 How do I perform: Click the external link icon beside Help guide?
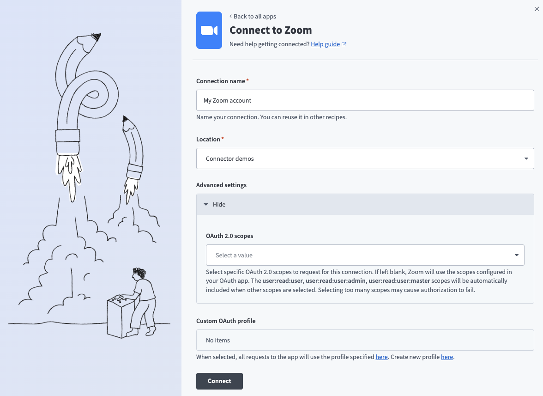[343, 43]
